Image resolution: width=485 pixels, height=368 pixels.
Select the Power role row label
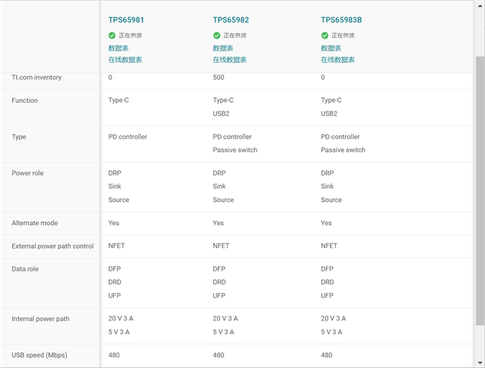tap(28, 173)
